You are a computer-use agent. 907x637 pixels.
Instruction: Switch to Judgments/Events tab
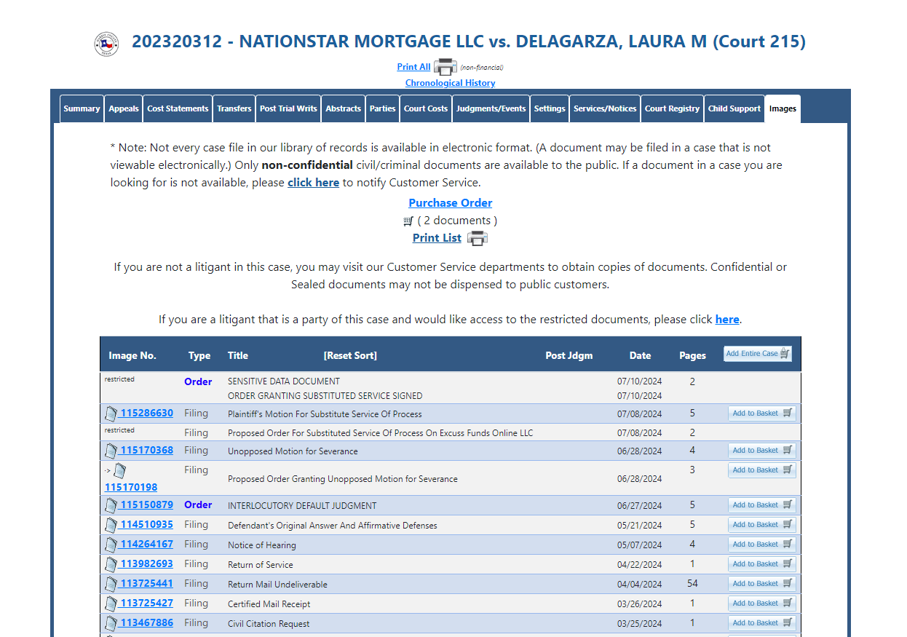pos(491,108)
